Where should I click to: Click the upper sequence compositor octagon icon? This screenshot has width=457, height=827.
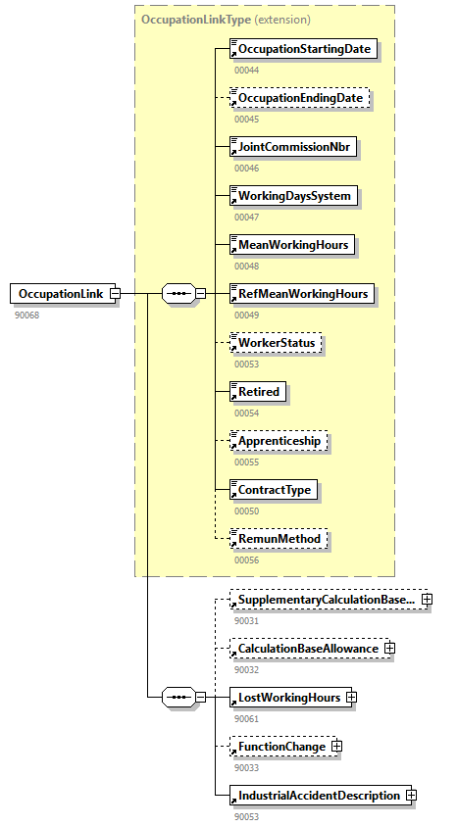coord(178,294)
